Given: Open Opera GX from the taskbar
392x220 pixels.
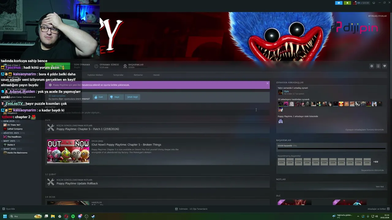Looking at the screenshot, I should pos(66,216).
